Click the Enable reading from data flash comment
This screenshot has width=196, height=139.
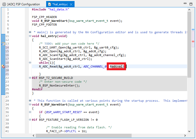(79, 127)
